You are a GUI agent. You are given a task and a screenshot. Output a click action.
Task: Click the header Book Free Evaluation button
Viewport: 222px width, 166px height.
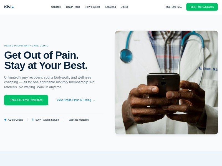(x=202, y=7)
